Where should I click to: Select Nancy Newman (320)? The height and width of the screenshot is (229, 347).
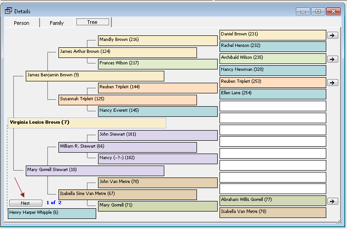[x=272, y=70]
